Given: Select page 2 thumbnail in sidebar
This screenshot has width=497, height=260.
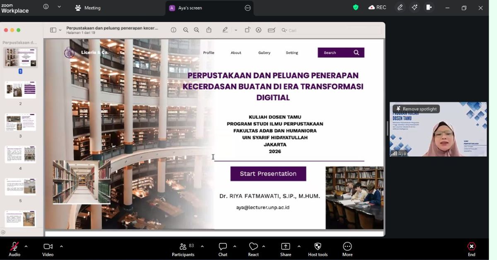Looking at the screenshot, I should pyautogui.click(x=20, y=89).
